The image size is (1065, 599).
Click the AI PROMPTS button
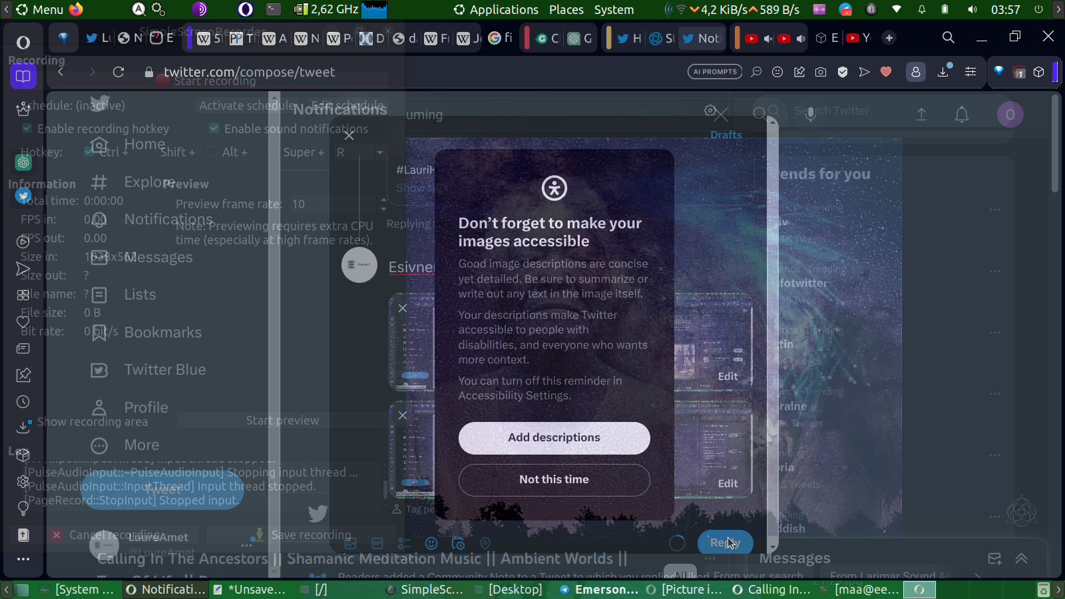[x=715, y=72]
